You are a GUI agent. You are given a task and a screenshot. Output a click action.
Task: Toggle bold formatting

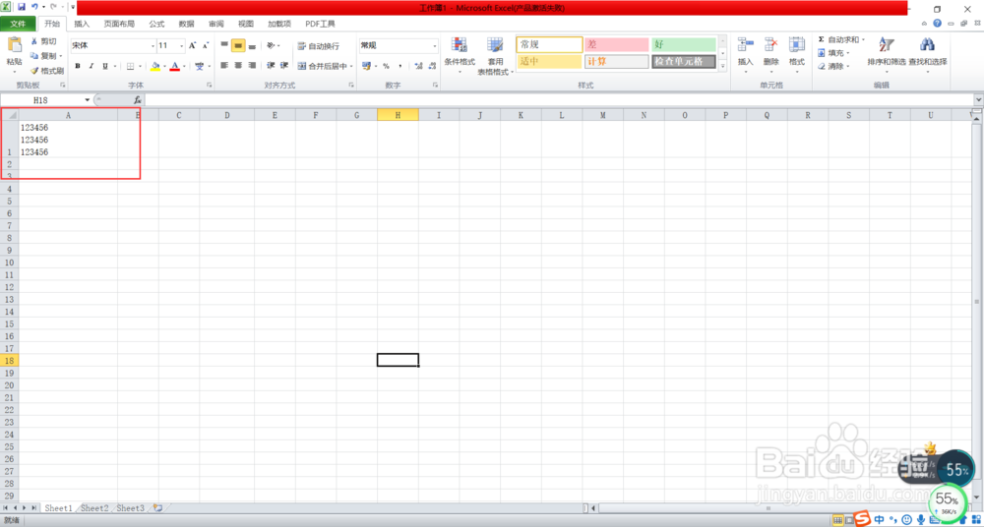point(77,66)
